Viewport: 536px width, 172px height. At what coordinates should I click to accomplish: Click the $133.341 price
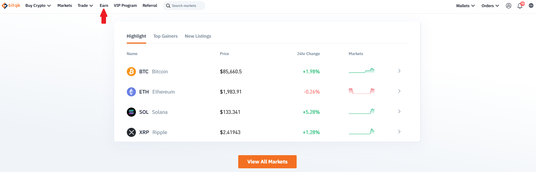pyautogui.click(x=230, y=112)
